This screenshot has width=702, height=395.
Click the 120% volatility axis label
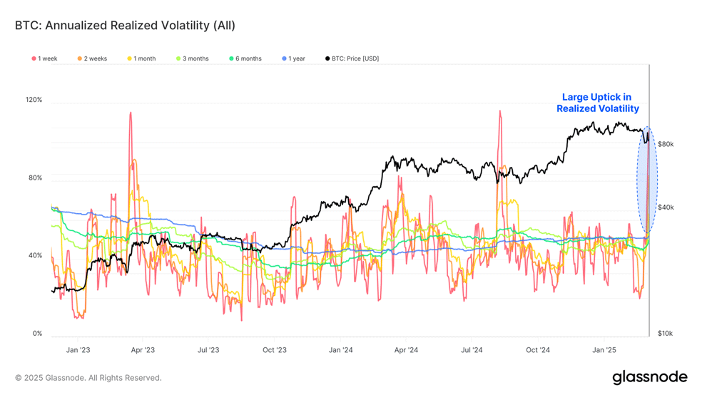34,100
